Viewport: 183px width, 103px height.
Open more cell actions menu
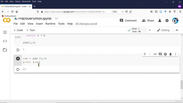click(x=176, y=54)
